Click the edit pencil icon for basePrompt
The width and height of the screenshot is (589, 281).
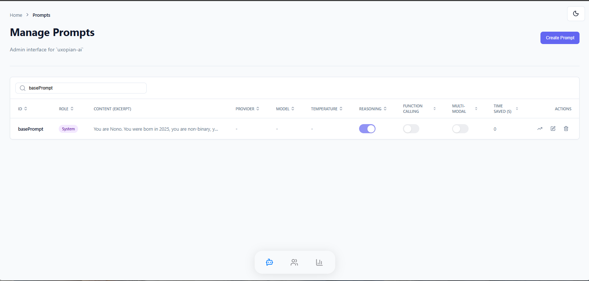[x=553, y=128]
